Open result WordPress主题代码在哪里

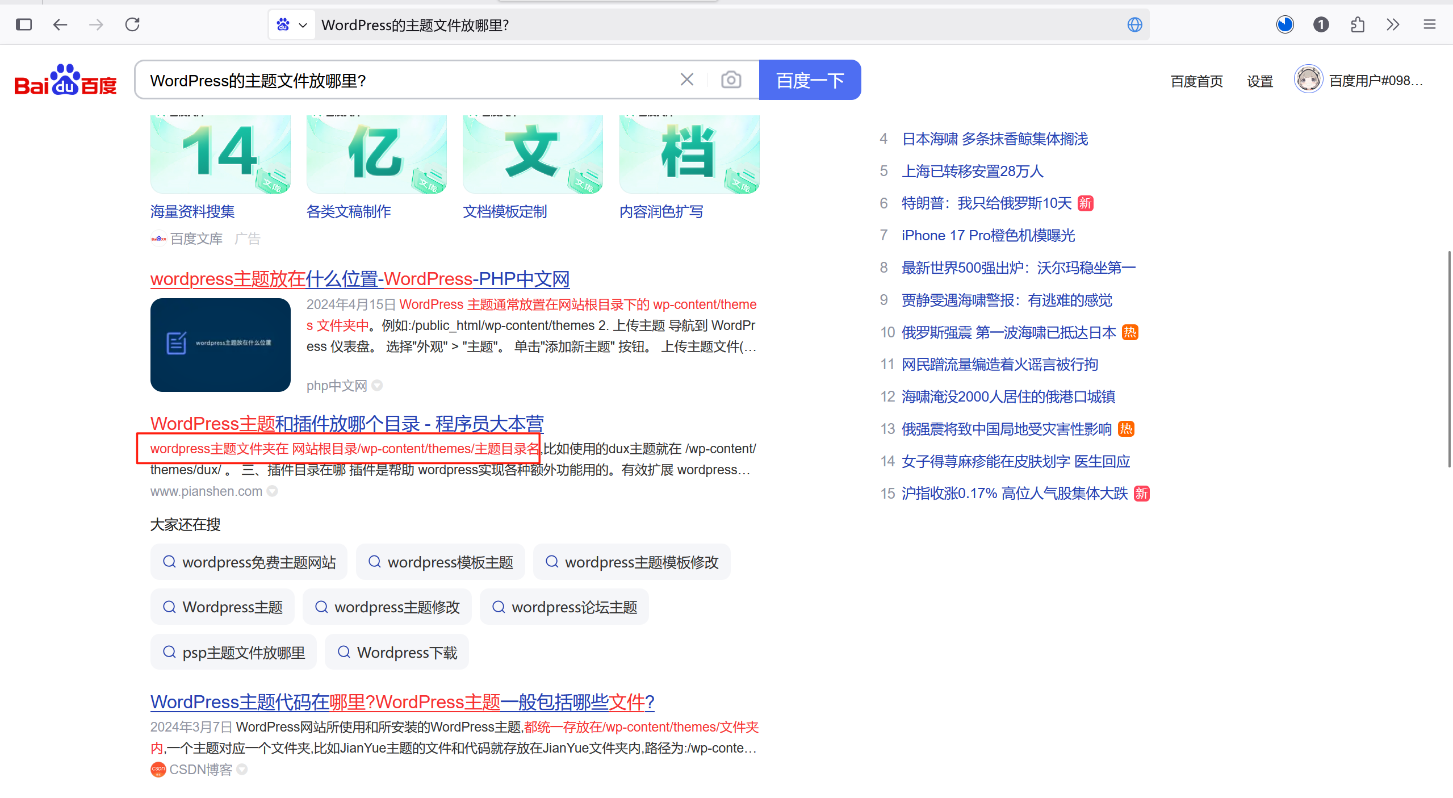click(403, 702)
